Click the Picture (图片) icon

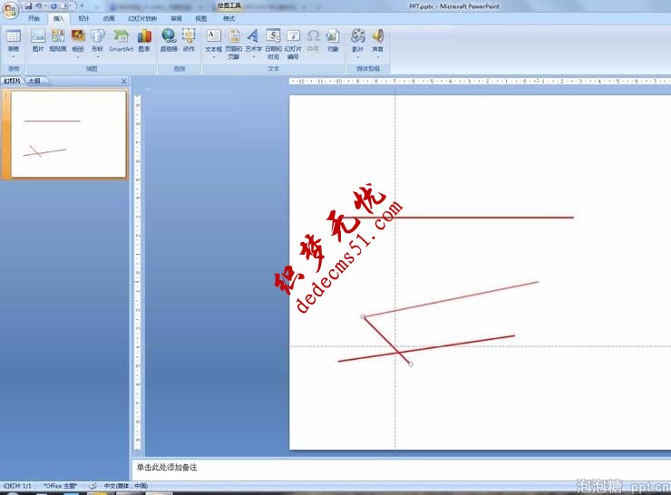[x=38, y=41]
